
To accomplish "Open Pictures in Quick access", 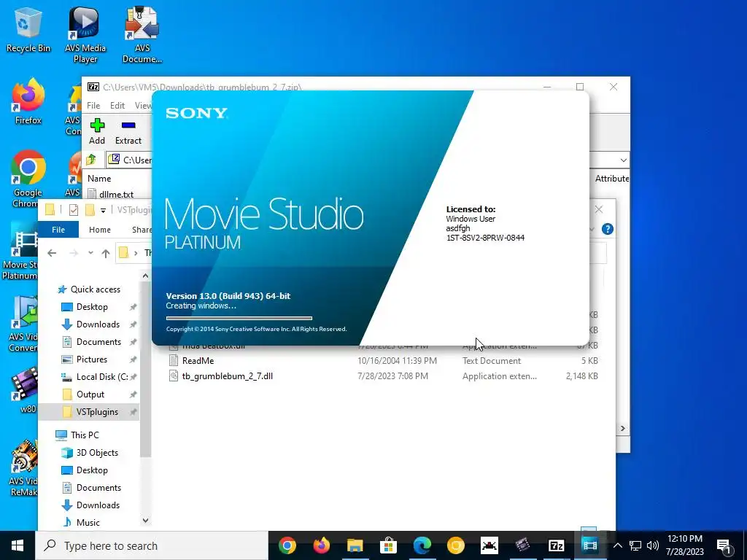I will tap(91, 359).
